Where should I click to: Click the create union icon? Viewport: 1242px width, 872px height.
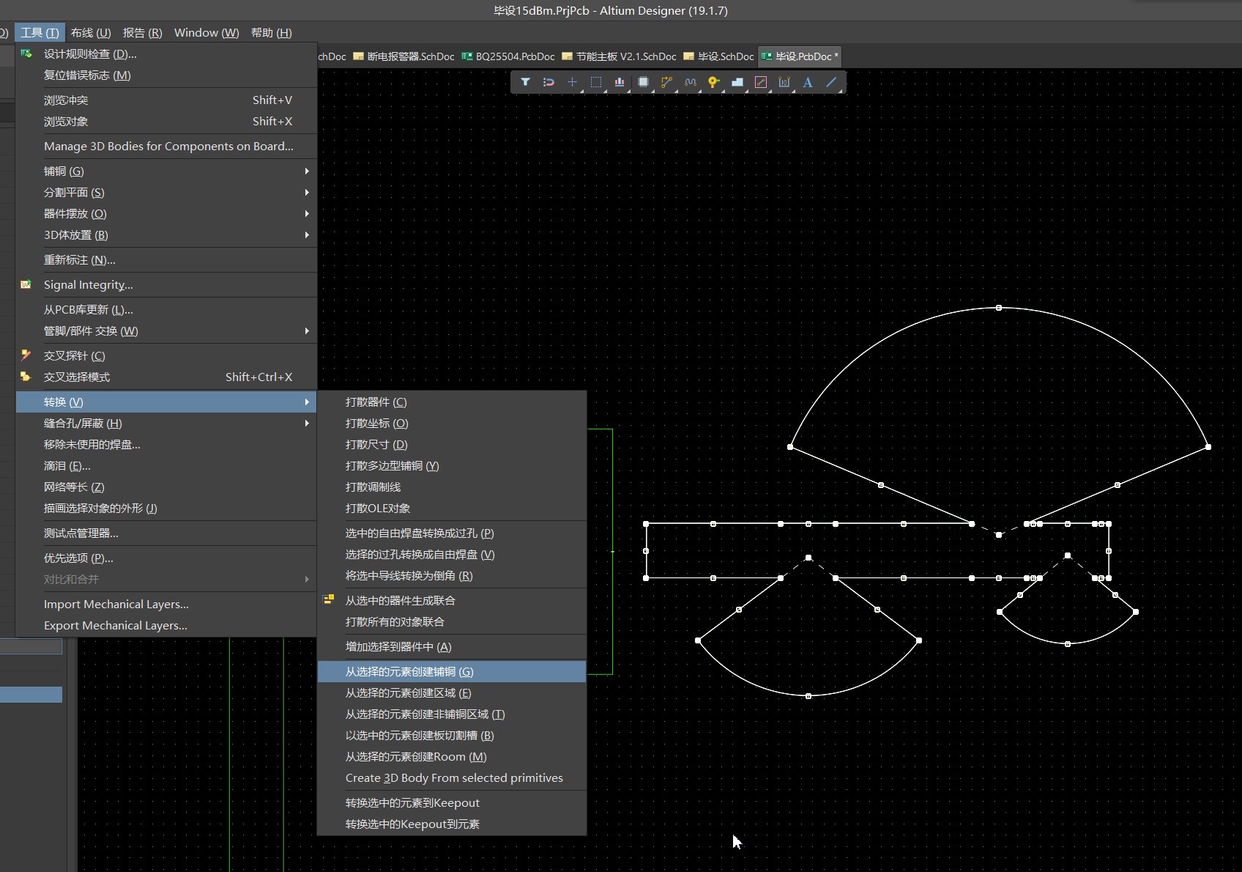tap(329, 600)
